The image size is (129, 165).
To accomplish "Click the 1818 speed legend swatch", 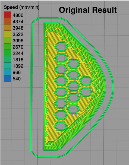I will pyautogui.click(x=7, y=59).
